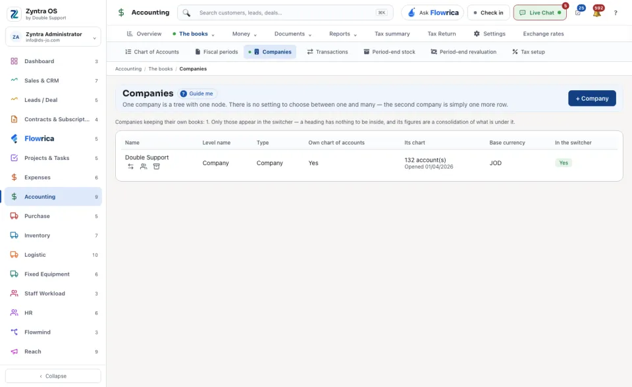Open Contracts & Subscriptions module
Image resolution: width=632 pixels, height=387 pixels.
pos(53,119)
